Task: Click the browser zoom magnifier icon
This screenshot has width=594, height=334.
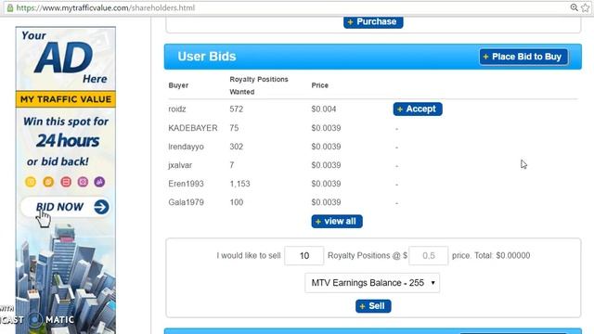Action: [x=575, y=7]
